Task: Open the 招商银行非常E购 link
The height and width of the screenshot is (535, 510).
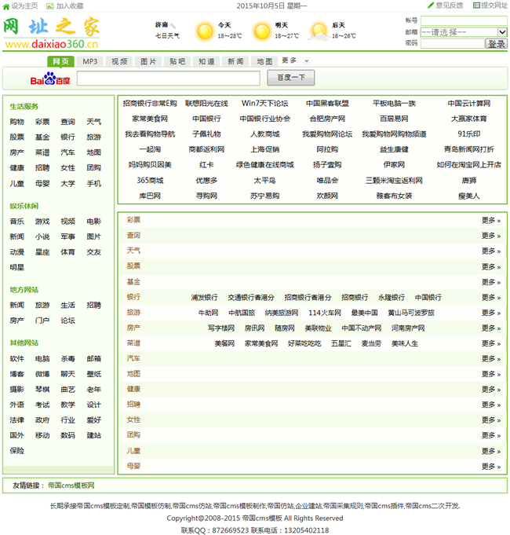Action: (x=150, y=103)
